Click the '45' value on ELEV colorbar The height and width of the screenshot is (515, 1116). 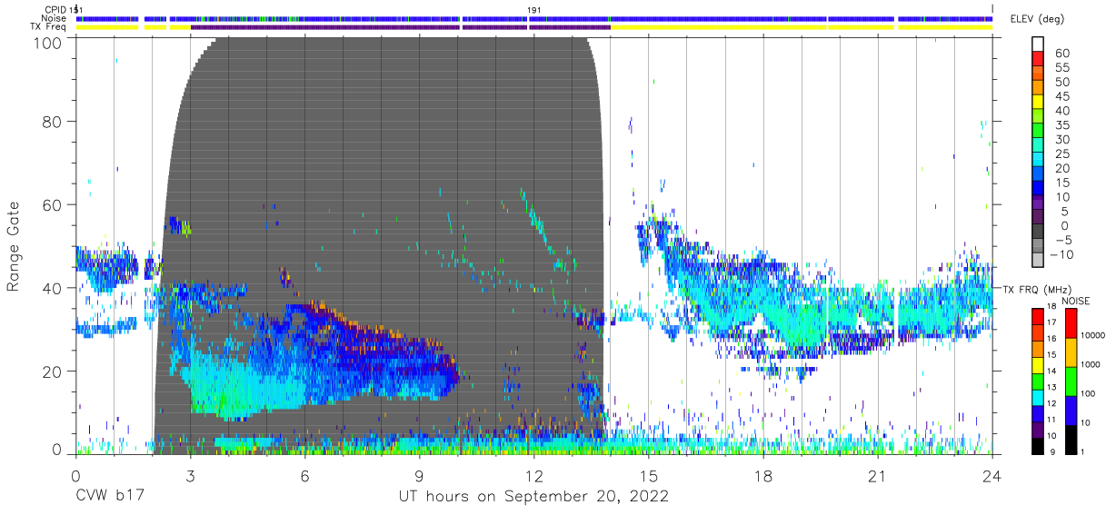[x=1061, y=96]
